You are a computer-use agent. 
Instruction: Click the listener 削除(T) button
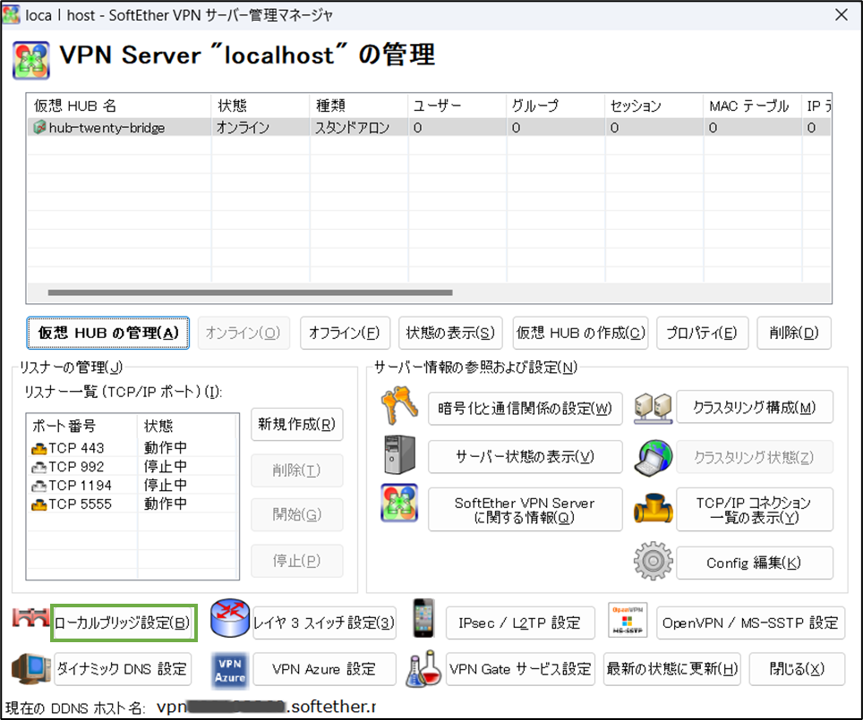[x=297, y=470]
